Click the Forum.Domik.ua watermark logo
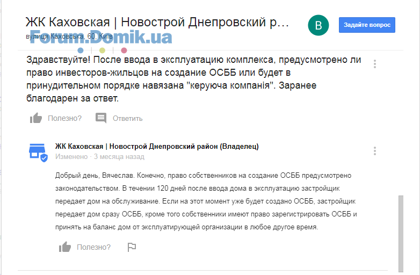 (101, 37)
